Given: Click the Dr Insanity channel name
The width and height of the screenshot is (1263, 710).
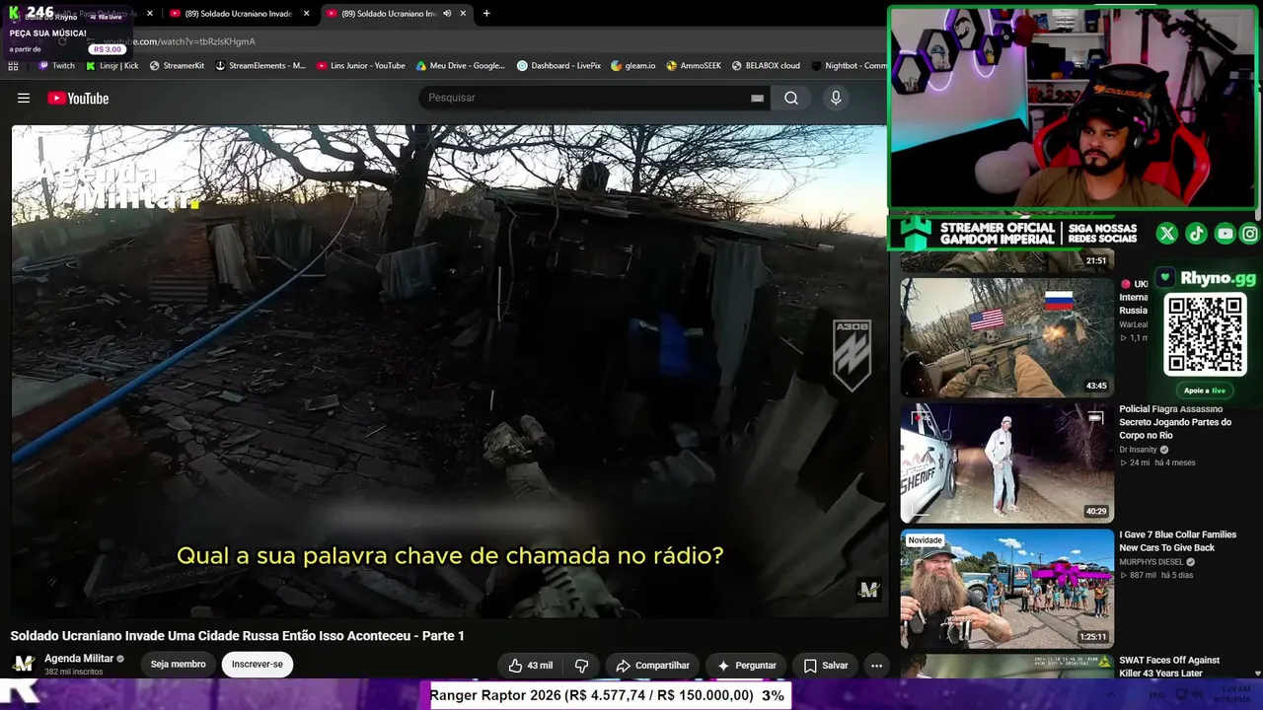Looking at the screenshot, I should pos(1138,450).
